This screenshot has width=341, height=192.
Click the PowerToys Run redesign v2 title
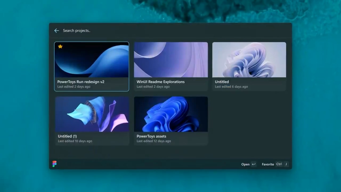tap(81, 82)
